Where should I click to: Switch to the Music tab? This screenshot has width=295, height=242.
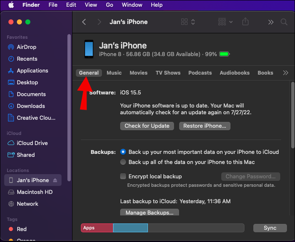[x=114, y=73]
